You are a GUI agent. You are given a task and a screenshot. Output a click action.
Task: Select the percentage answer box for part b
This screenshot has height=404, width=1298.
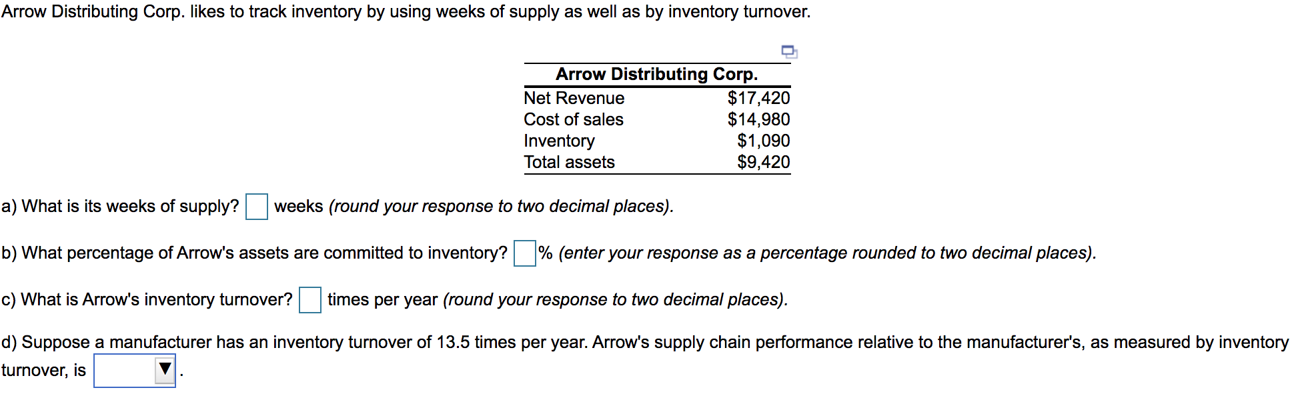click(x=524, y=253)
